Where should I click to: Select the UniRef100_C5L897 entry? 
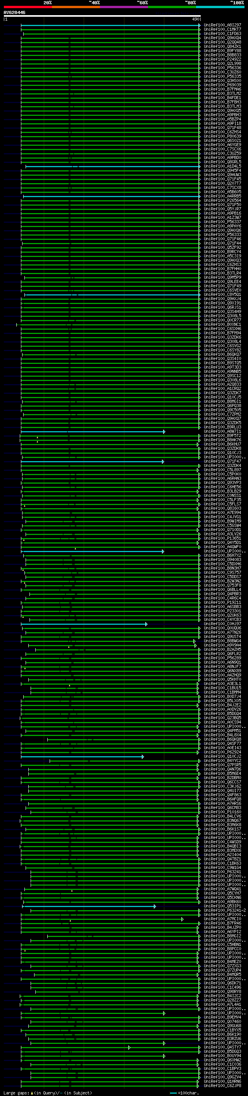(222, 469)
